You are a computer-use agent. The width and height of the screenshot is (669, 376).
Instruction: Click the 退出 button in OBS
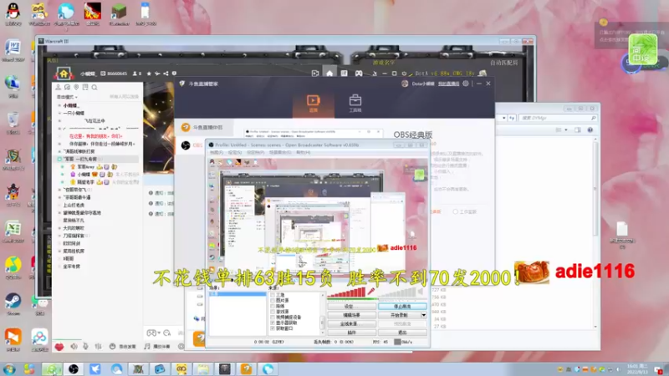click(402, 332)
